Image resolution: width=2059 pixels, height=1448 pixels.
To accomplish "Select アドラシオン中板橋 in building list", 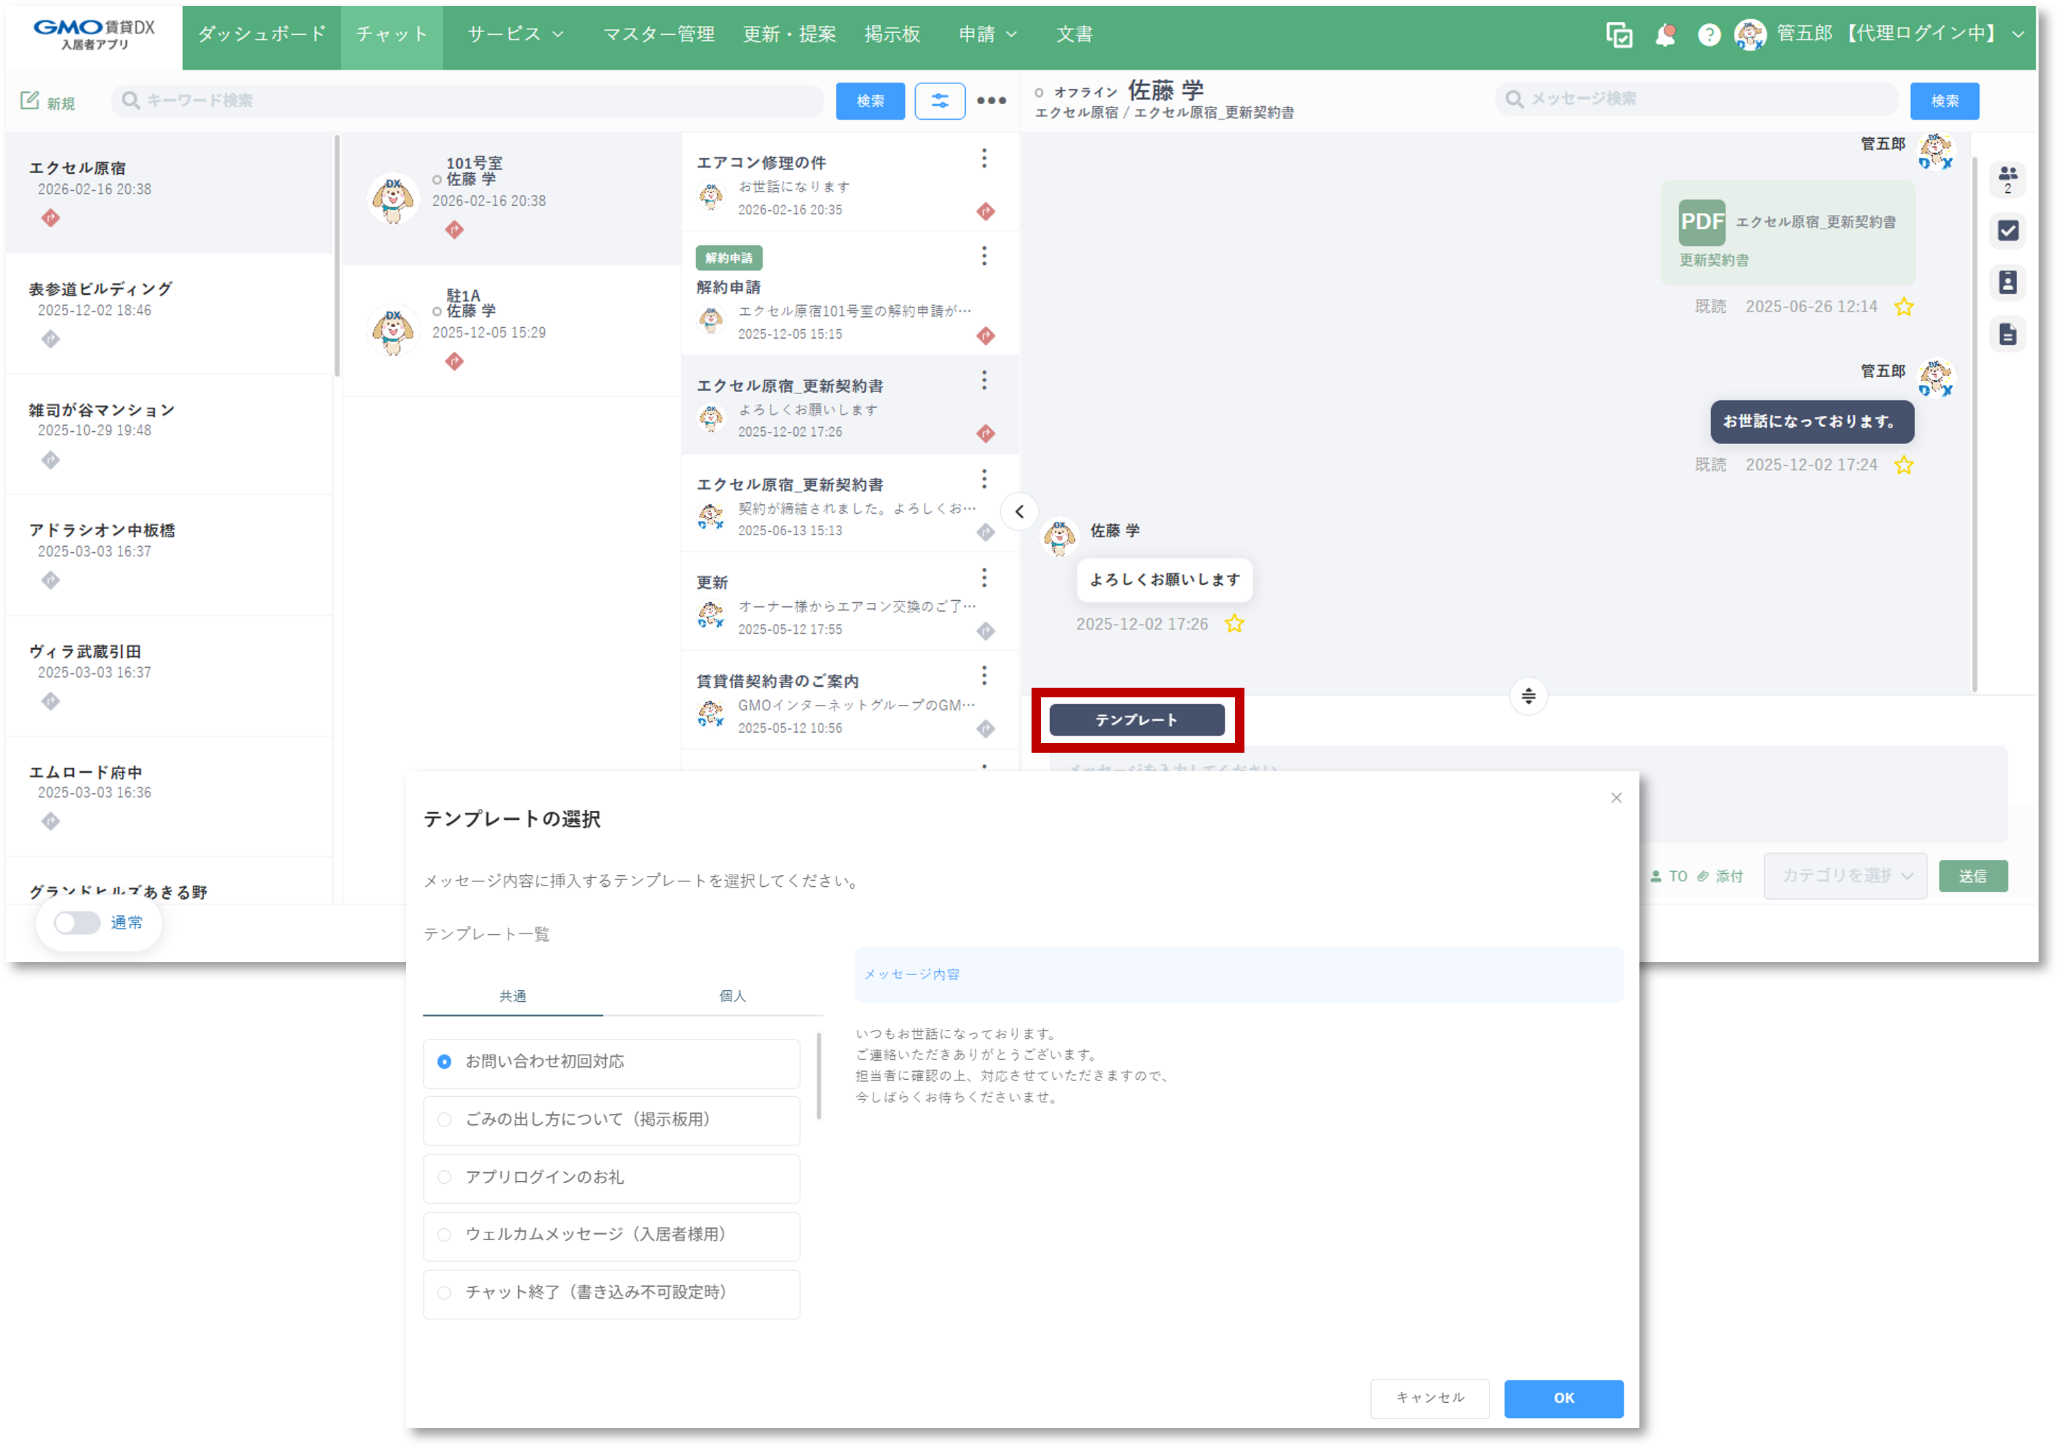I will [168, 556].
